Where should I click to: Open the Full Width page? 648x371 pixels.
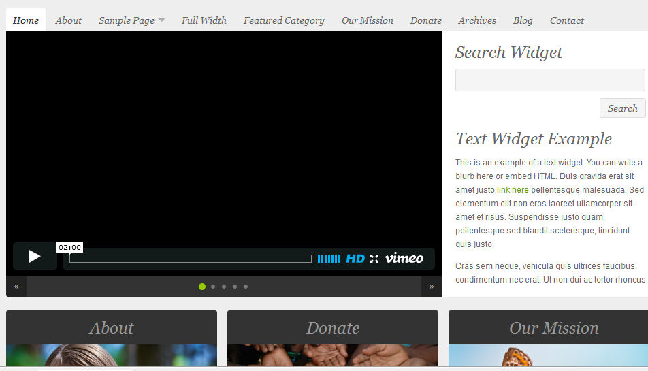[204, 20]
